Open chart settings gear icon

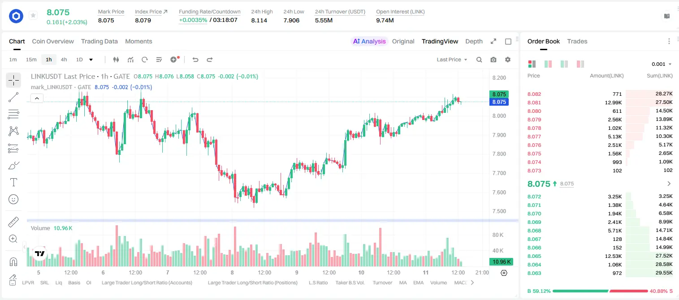[x=508, y=60]
